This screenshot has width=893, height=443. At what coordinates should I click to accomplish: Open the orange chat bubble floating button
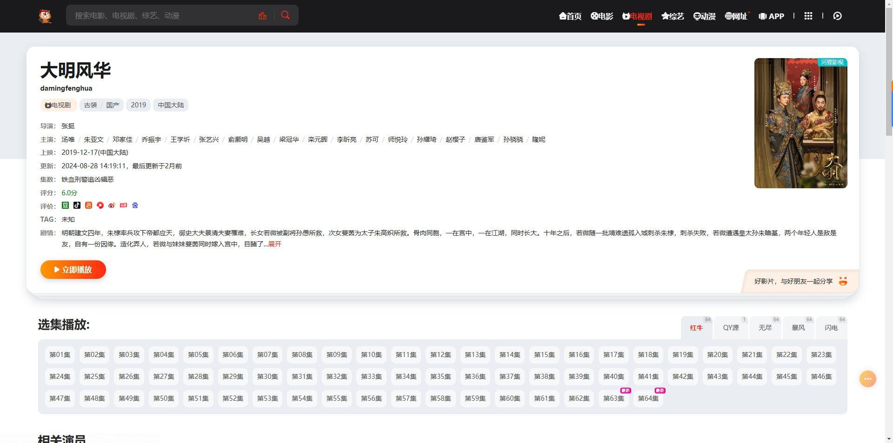[x=867, y=379]
